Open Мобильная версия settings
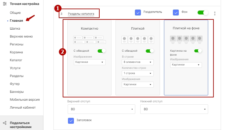The width and height of the screenshot is (225, 130). 25,99
